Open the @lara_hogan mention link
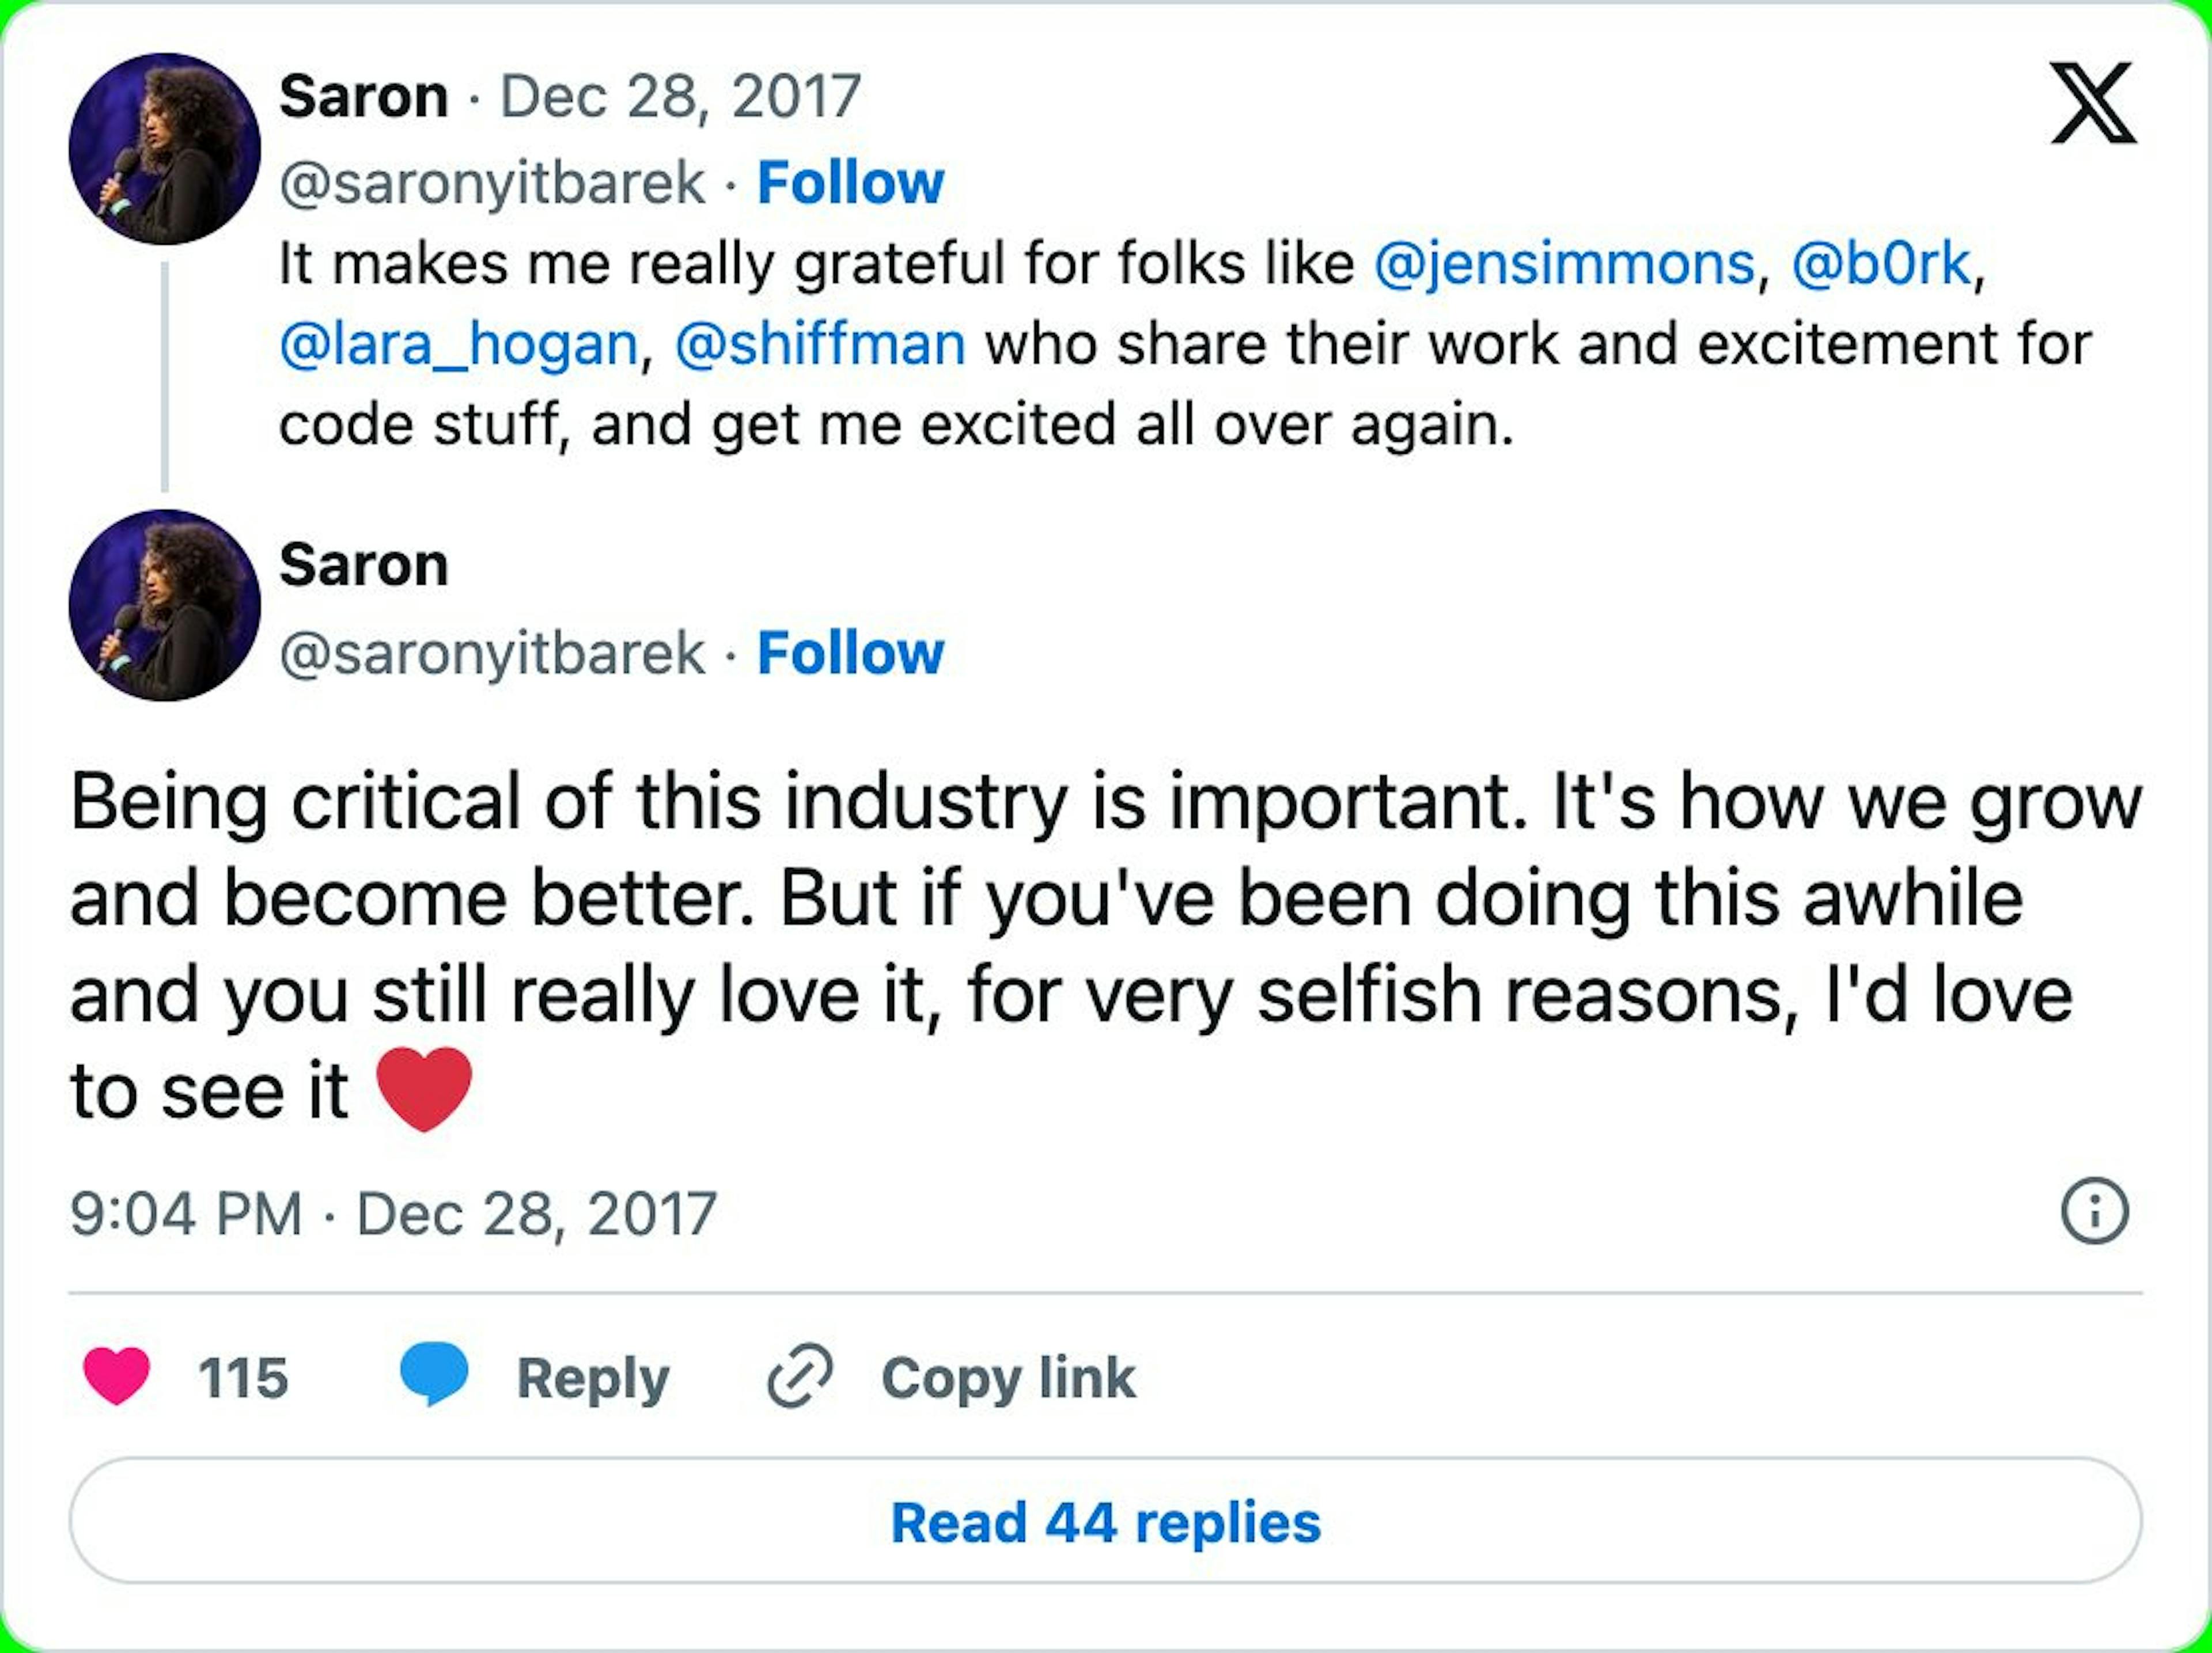 click(459, 344)
